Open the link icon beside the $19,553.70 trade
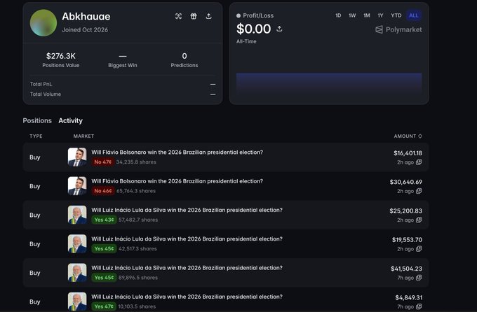 (419, 248)
